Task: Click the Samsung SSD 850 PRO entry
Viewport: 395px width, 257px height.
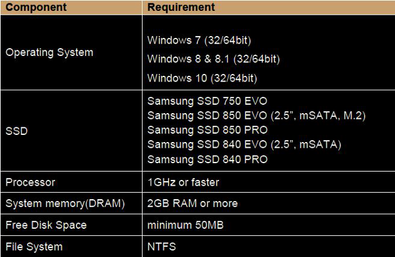Action: pos(207,130)
